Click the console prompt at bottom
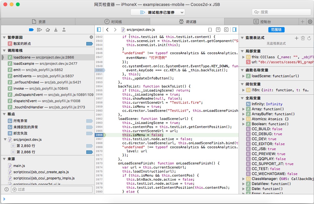Screen dimensions: 314x204 [x=157, y=199]
